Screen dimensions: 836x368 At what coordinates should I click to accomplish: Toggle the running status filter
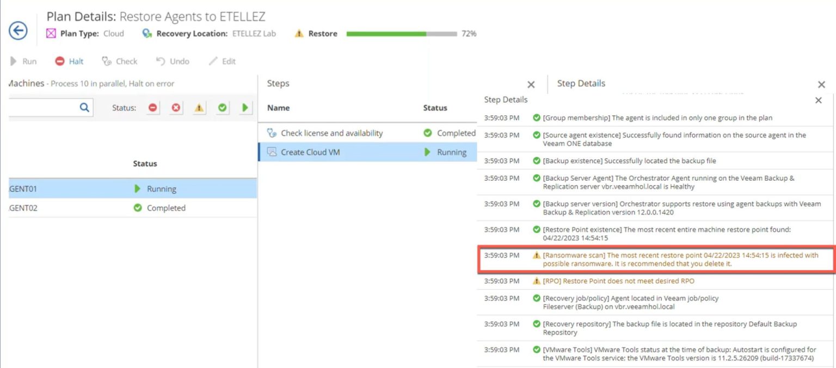tap(244, 107)
